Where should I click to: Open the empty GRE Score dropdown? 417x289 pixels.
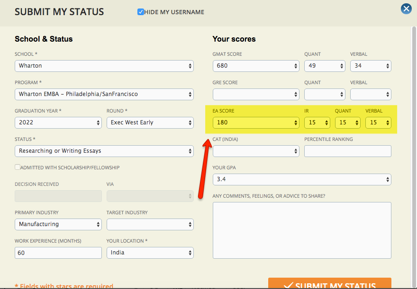(256, 94)
